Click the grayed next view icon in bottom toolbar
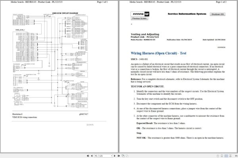 click(x=127, y=156)
